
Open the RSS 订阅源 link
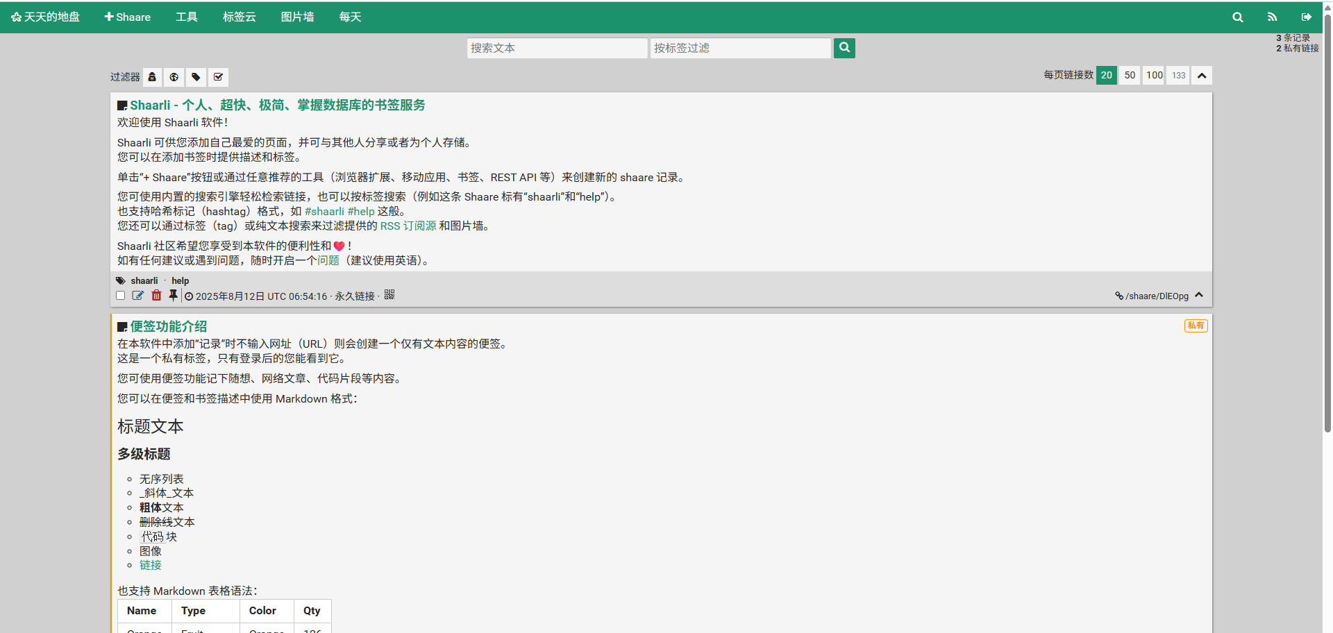click(408, 226)
